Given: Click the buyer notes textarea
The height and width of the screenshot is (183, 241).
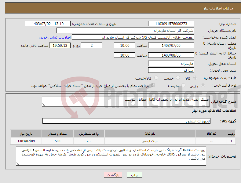Looking at the screenshot, I should 111,156.
